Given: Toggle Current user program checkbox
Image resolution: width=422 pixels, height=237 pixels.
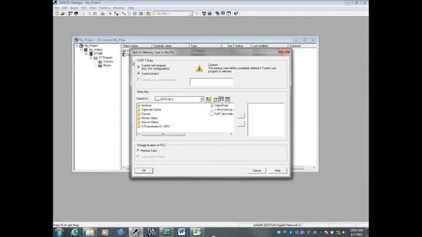Looking at the screenshot, I should (138, 66).
